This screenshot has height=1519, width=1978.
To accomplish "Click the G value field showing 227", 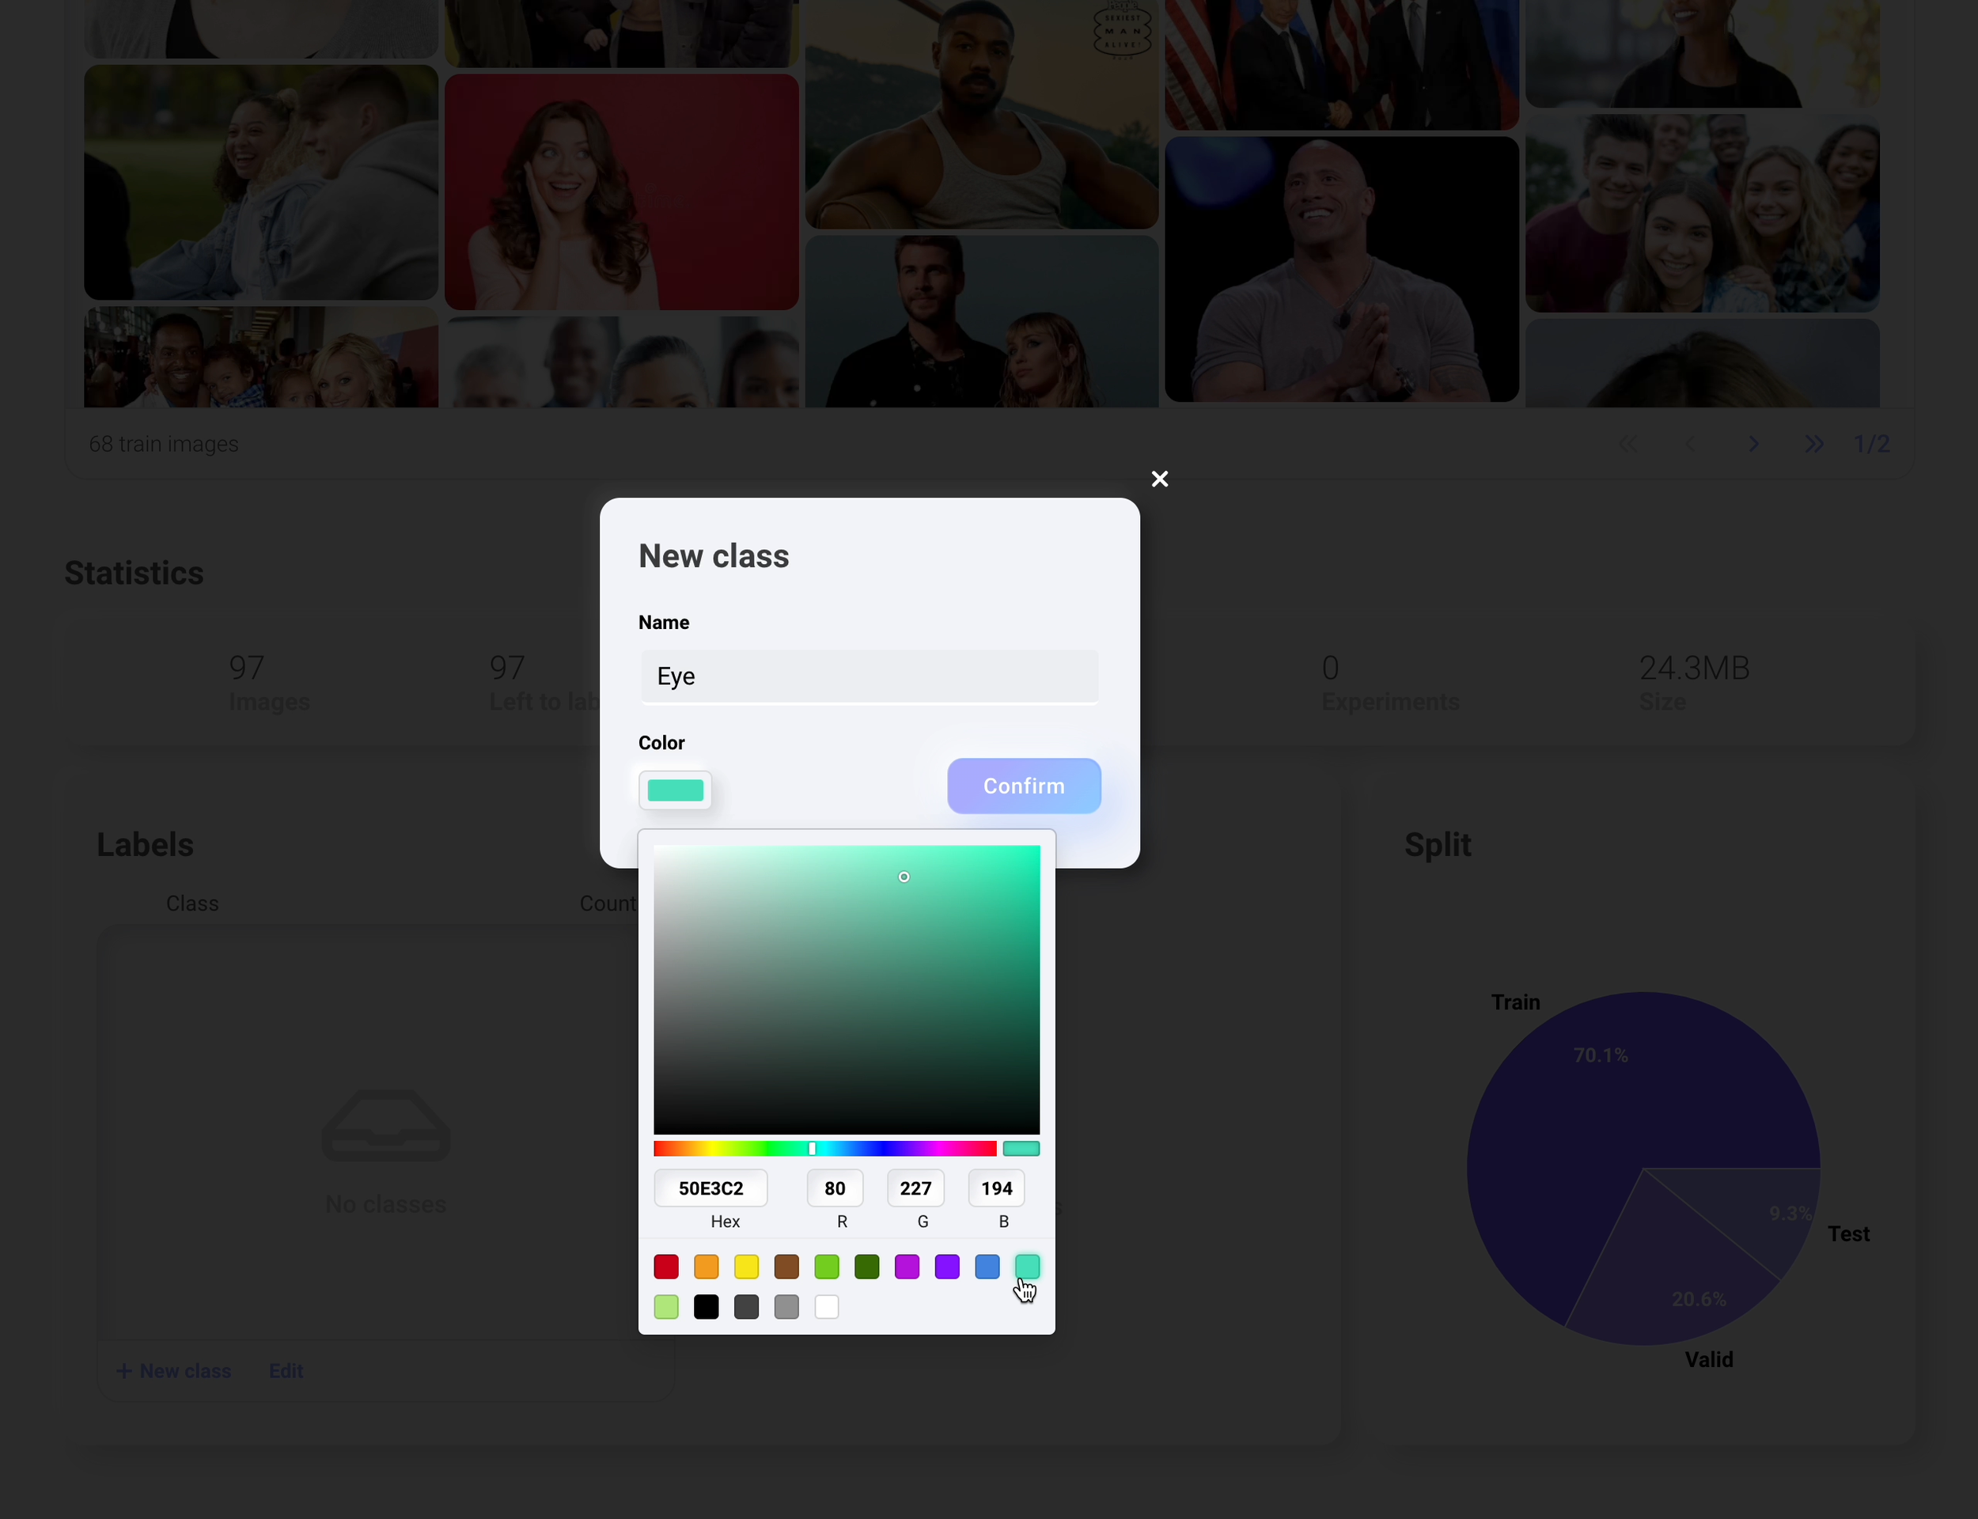I will pyautogui.click(x=915, y=1188).
